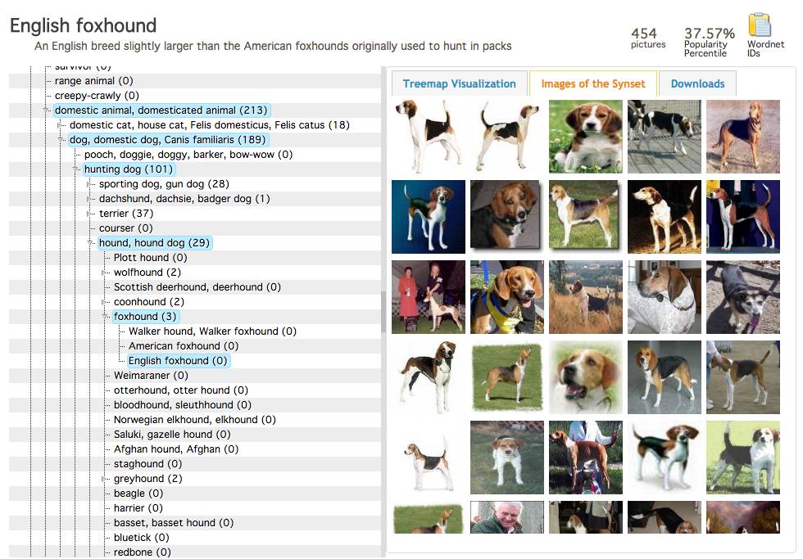Select bloodhound, sleuthhound (0)
The width and height of the screenshot is (803, 559).
pyautogui.click(x=182, y=405)
